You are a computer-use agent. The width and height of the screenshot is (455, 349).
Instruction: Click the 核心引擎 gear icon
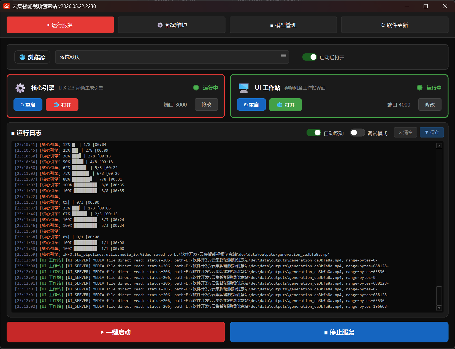click(20, 88)
